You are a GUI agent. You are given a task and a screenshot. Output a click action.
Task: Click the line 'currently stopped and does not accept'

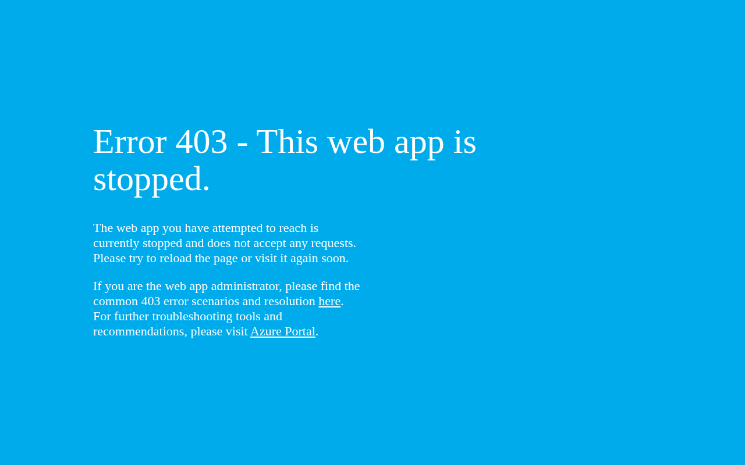225,243
